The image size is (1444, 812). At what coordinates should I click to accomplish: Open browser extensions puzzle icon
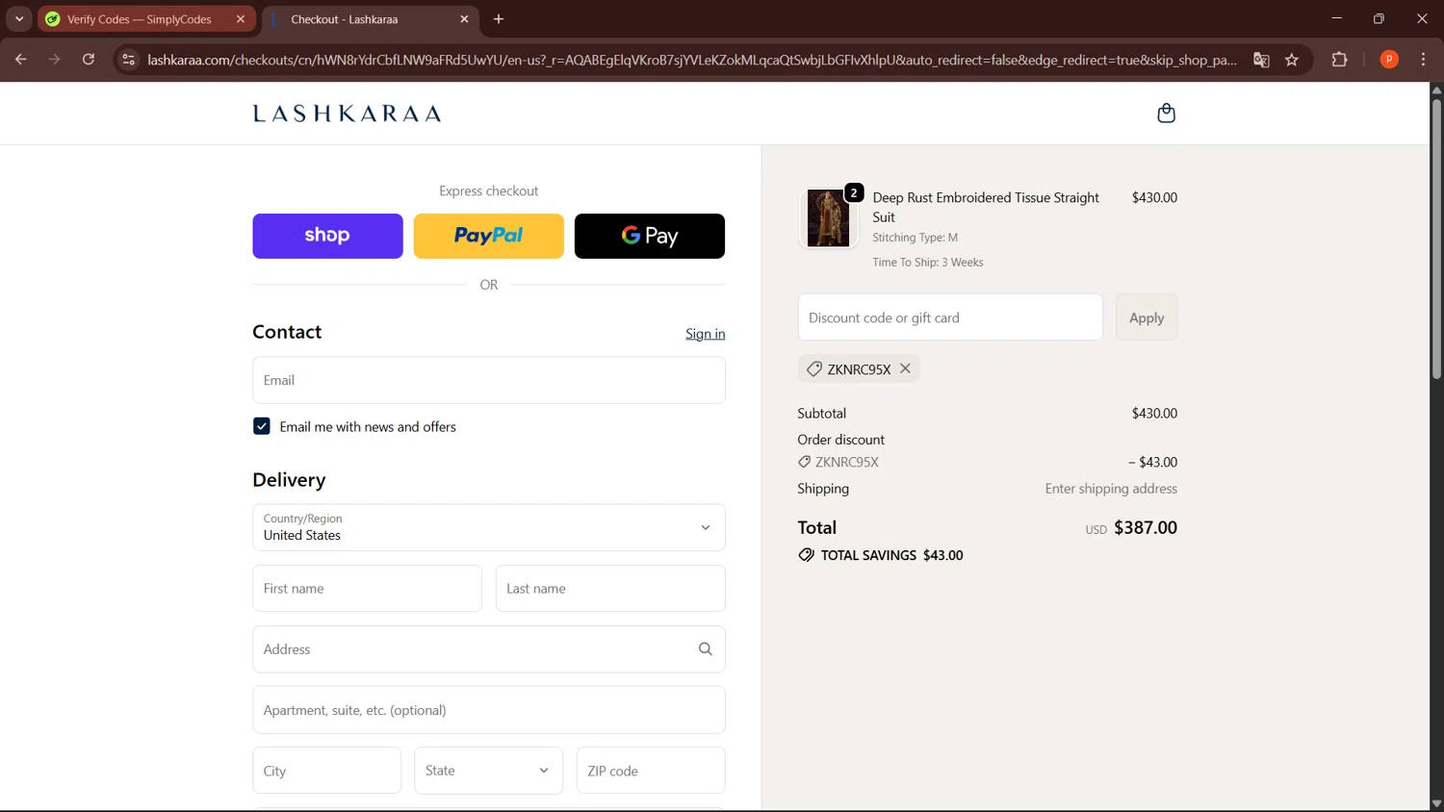click(x=1339, y=60)
